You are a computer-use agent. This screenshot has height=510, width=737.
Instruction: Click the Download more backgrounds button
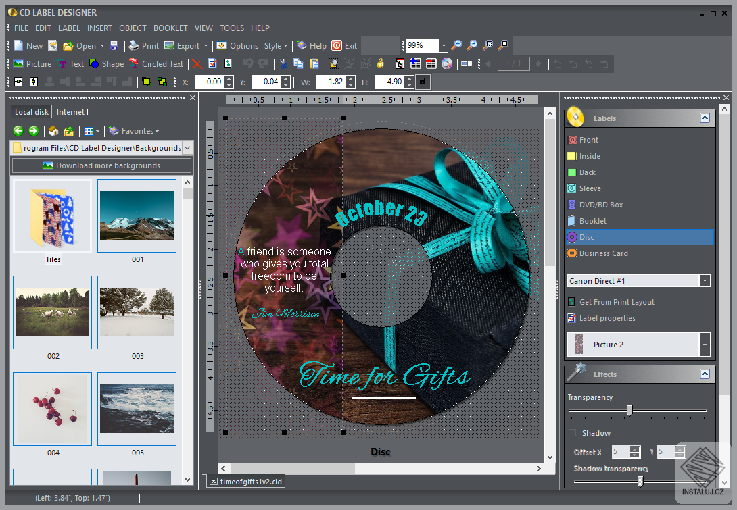pos(101,165)
